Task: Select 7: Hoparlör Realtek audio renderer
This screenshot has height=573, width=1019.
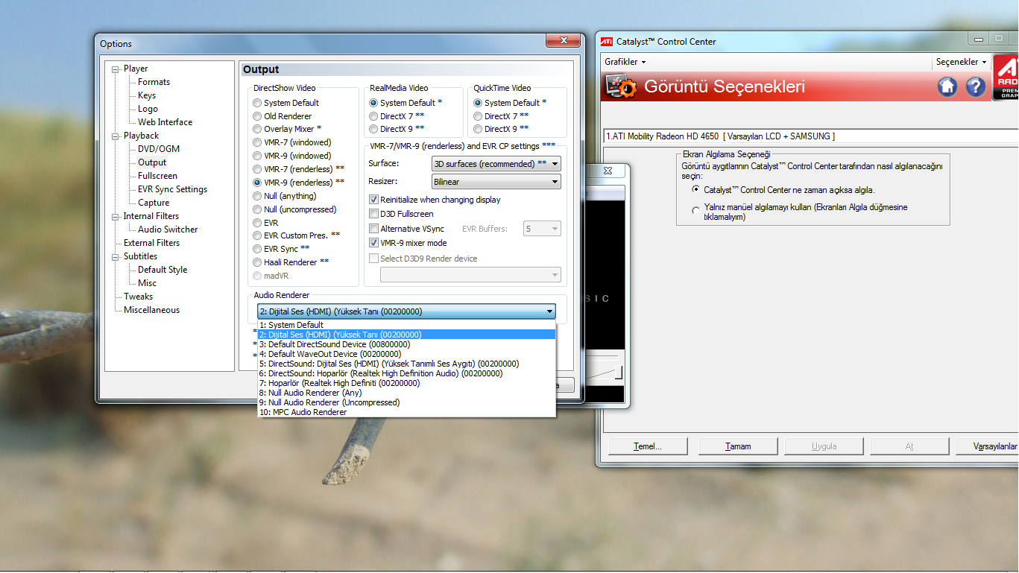Action: point(406,383)
